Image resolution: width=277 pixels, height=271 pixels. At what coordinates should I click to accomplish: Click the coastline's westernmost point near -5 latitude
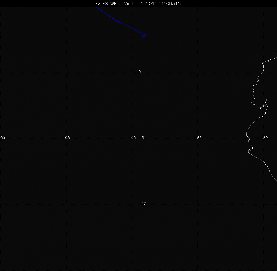pyautogui.click(x=247, y=135)
